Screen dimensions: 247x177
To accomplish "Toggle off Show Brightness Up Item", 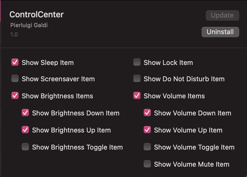I will point(25,130).
